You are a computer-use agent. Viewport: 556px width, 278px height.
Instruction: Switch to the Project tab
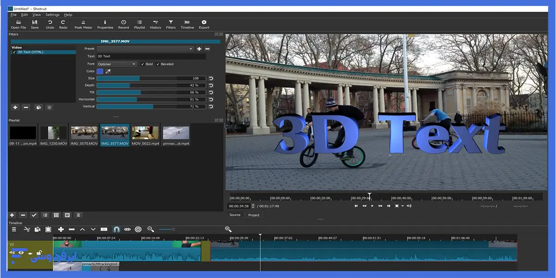click(x=254, y=215)
